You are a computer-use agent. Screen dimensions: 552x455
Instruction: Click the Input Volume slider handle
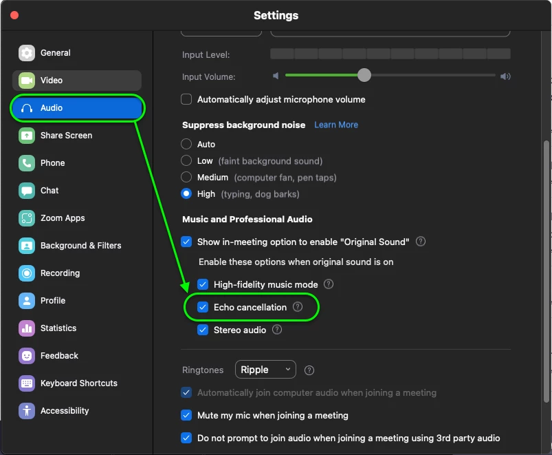point(364,75)
